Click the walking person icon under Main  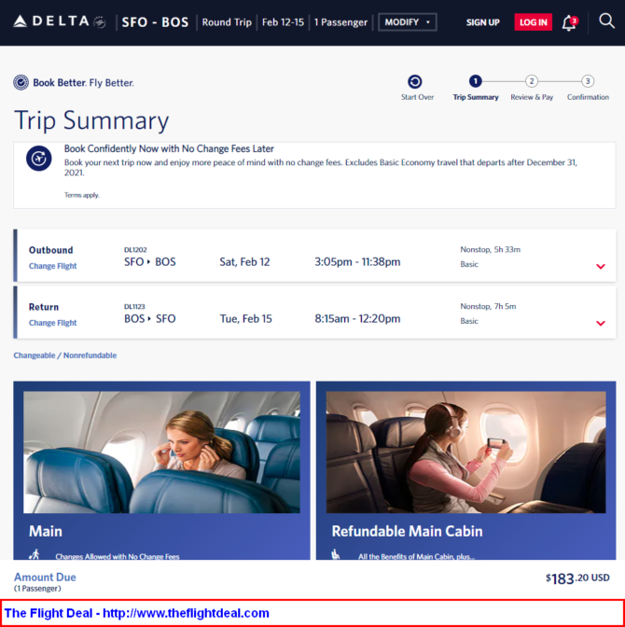[35, 554]
